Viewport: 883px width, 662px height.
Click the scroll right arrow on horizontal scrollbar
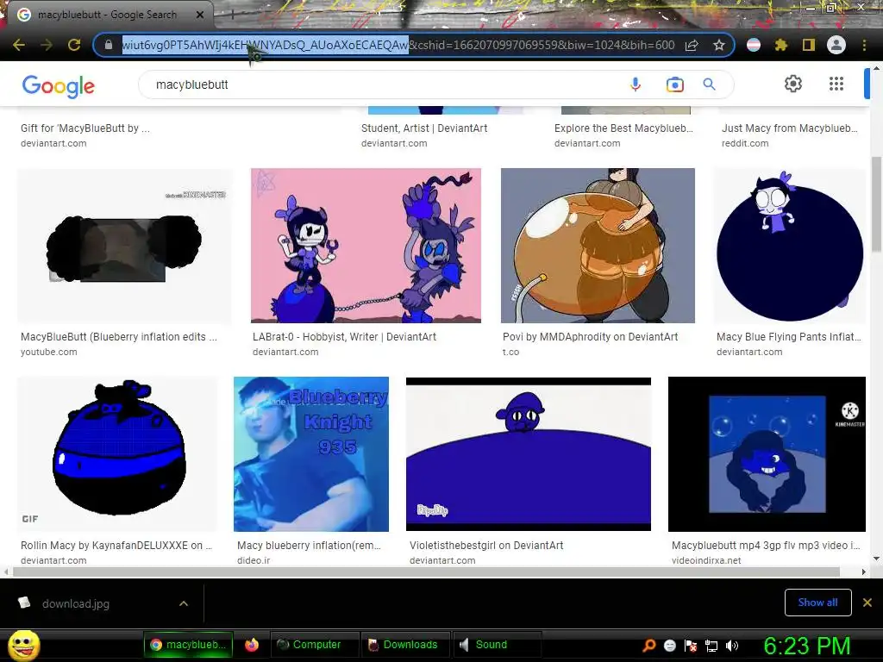[863, 572]
